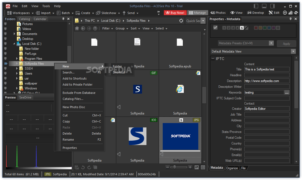Toggle the right pane layout icon
Screen dimensions: 302x180
(x=272, y=6)
